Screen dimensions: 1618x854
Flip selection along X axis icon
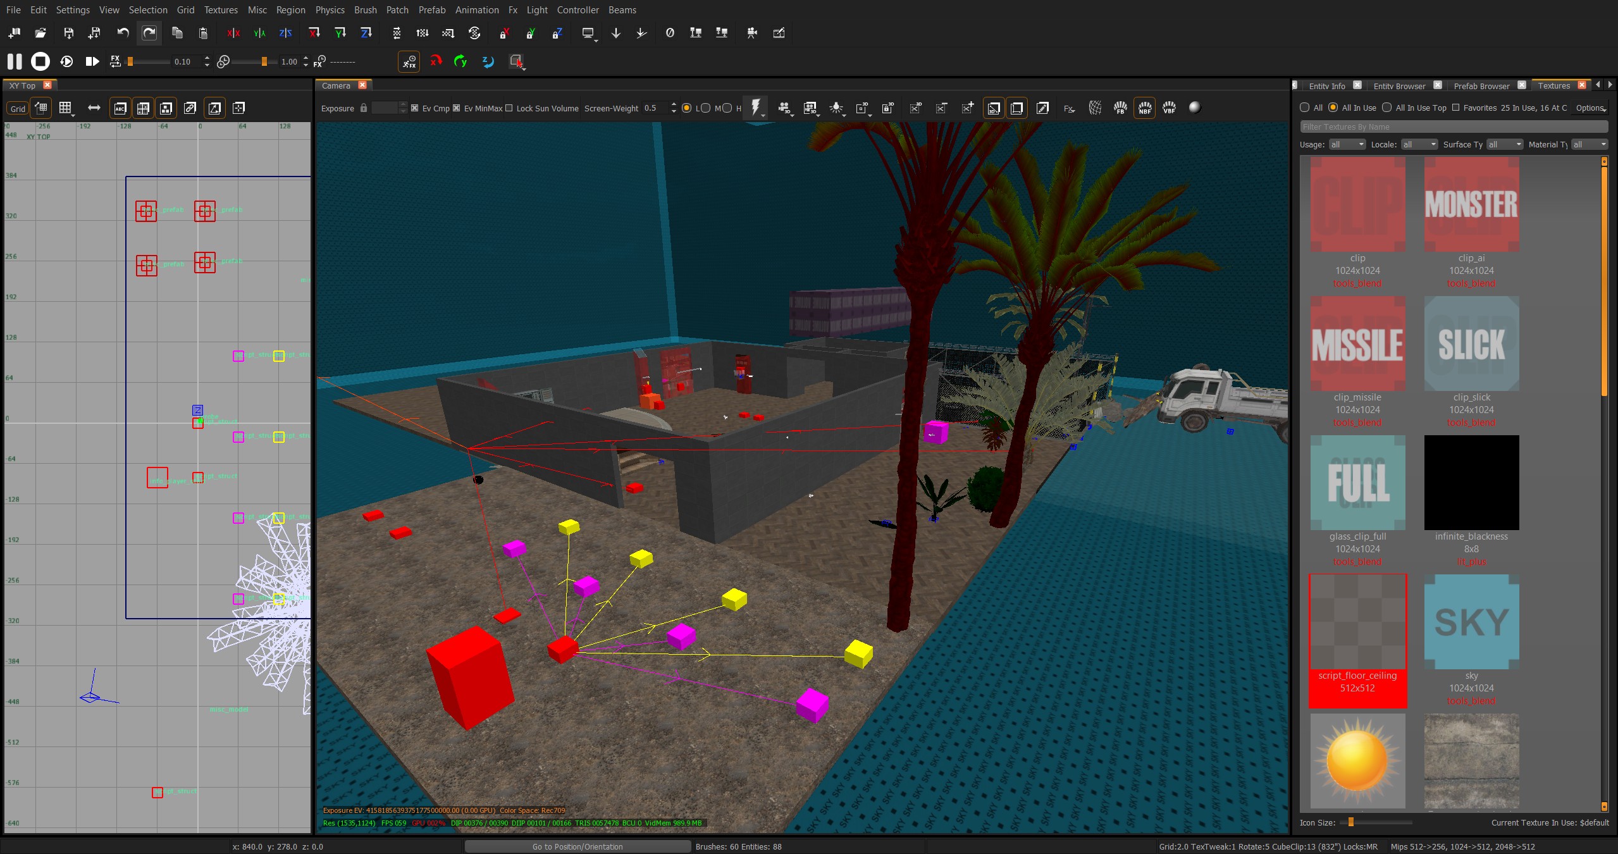click(233, 33)
